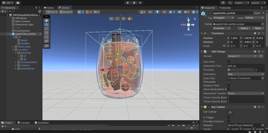268x133 pixels.
Task: Open the Tag Untagged dropdown
Action: click(x=224, y=18)
